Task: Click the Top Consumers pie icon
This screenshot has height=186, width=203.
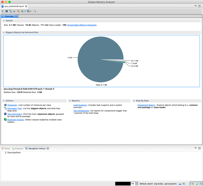Action: [x=5, y=114]
